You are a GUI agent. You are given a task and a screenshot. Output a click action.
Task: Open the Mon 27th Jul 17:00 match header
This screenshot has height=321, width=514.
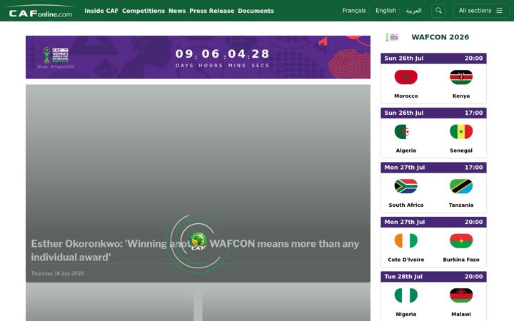tap(433, 168)
